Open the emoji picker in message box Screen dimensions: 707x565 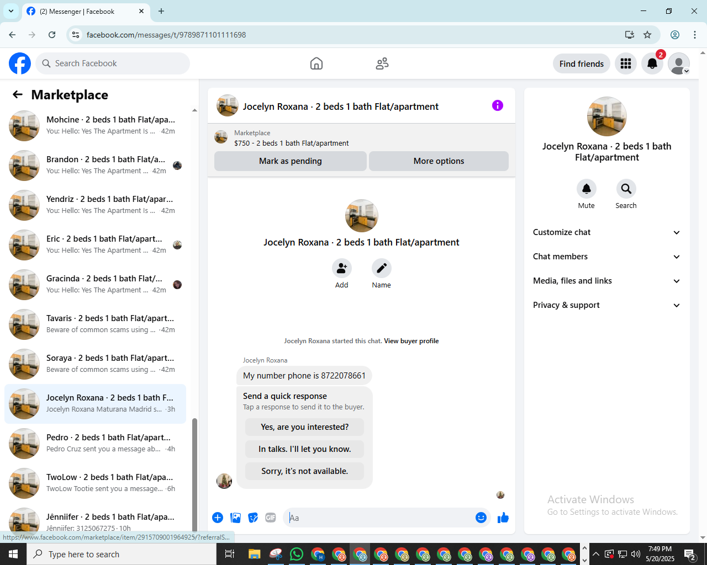coord(481,518)
